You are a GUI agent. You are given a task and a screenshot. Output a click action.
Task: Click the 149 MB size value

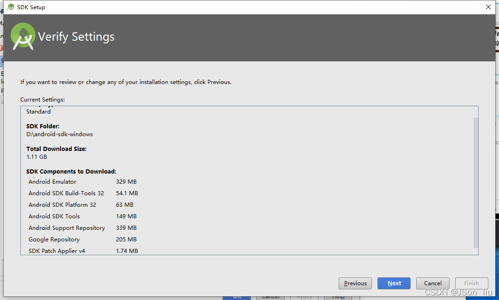coord(126,216)
